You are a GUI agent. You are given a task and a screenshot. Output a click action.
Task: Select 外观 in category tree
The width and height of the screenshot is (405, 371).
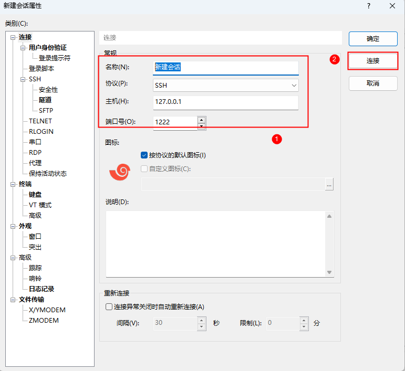click(x=25, y=226)
